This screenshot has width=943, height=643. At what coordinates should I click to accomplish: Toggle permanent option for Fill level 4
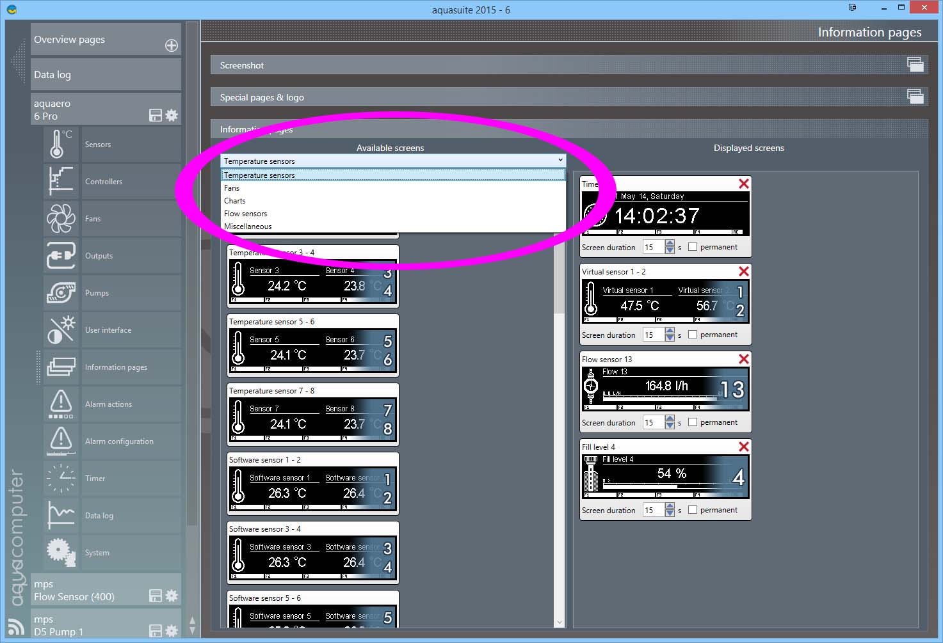coord(693,510)
